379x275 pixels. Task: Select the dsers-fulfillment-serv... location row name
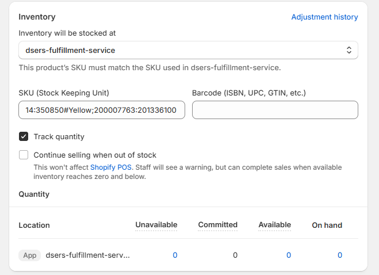pos(87,255)
